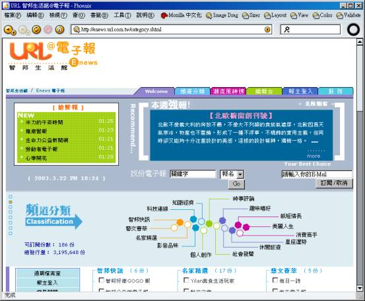Viewport: 365px width, 301px height.
Task: Click the E-Mail input field
Action: [x=317, y=174]
